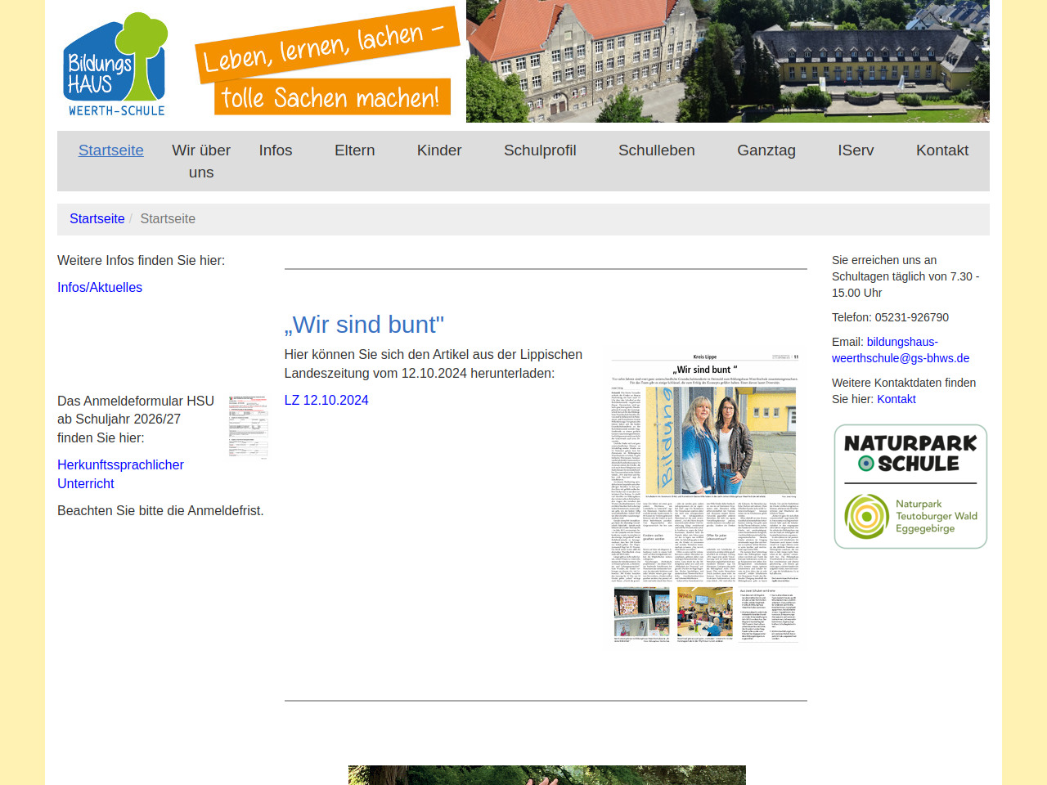Image resolution: width=1047 pixels, height=785 pixels.
Task: Click the school email address link
Action: (901, 350)
